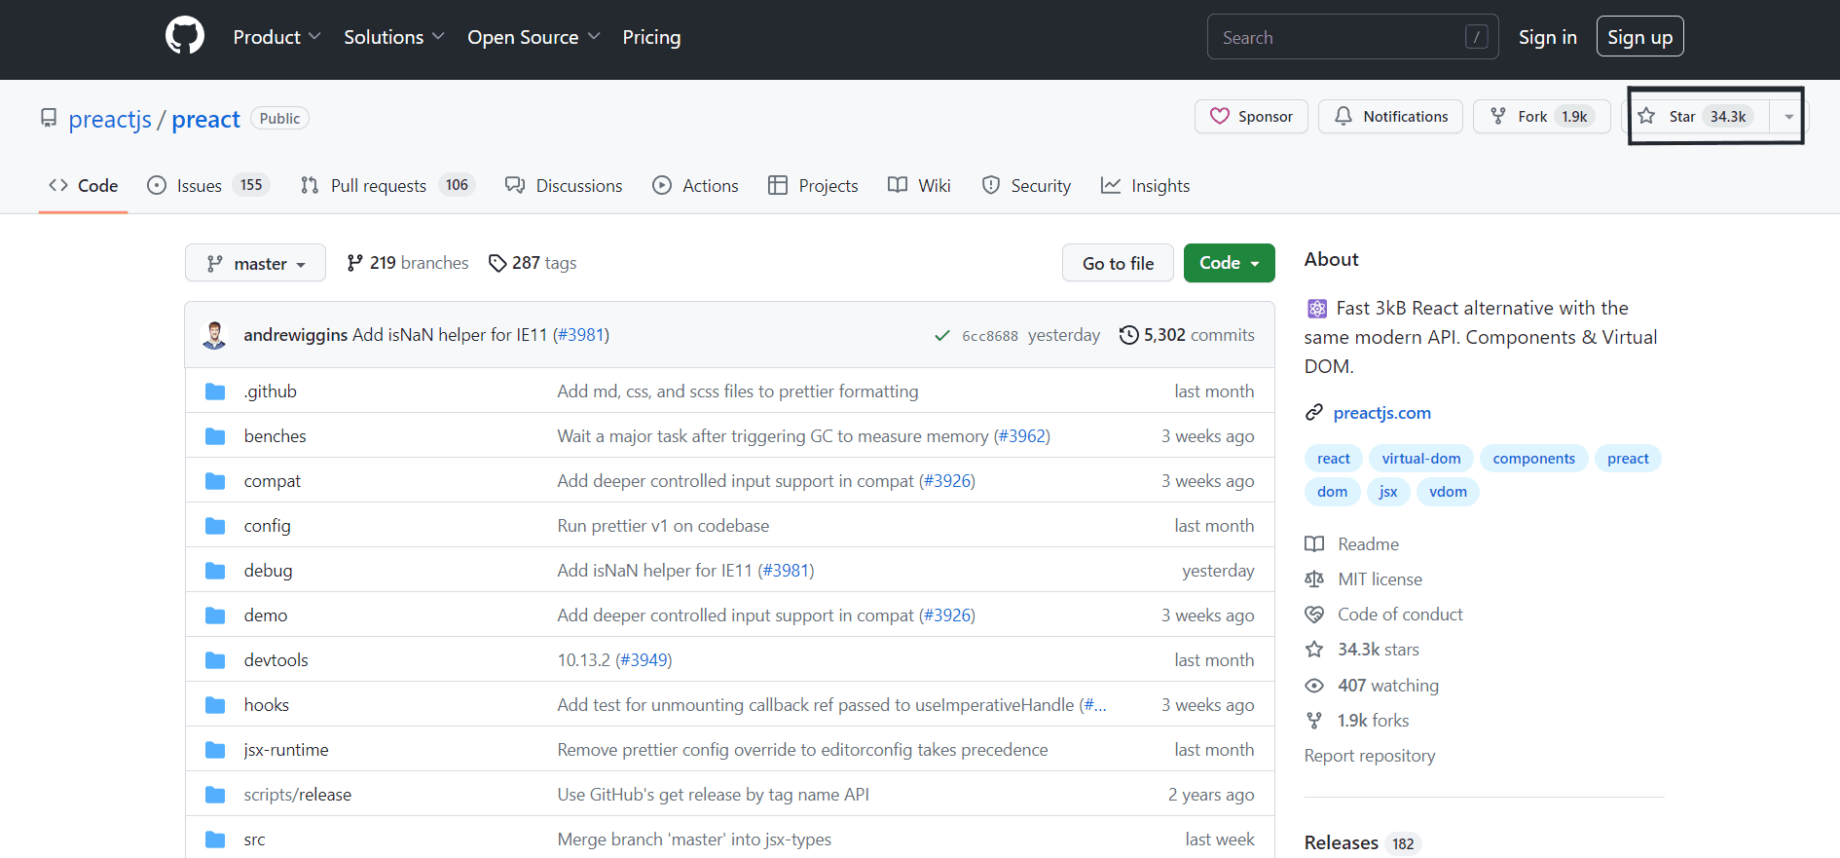Click andrewiggins avatar in latest commit

click(214, 334)
